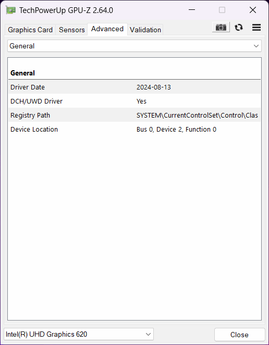Select the Device Location row label
This screenshot has width=269, height=345.
click(34, 130)
